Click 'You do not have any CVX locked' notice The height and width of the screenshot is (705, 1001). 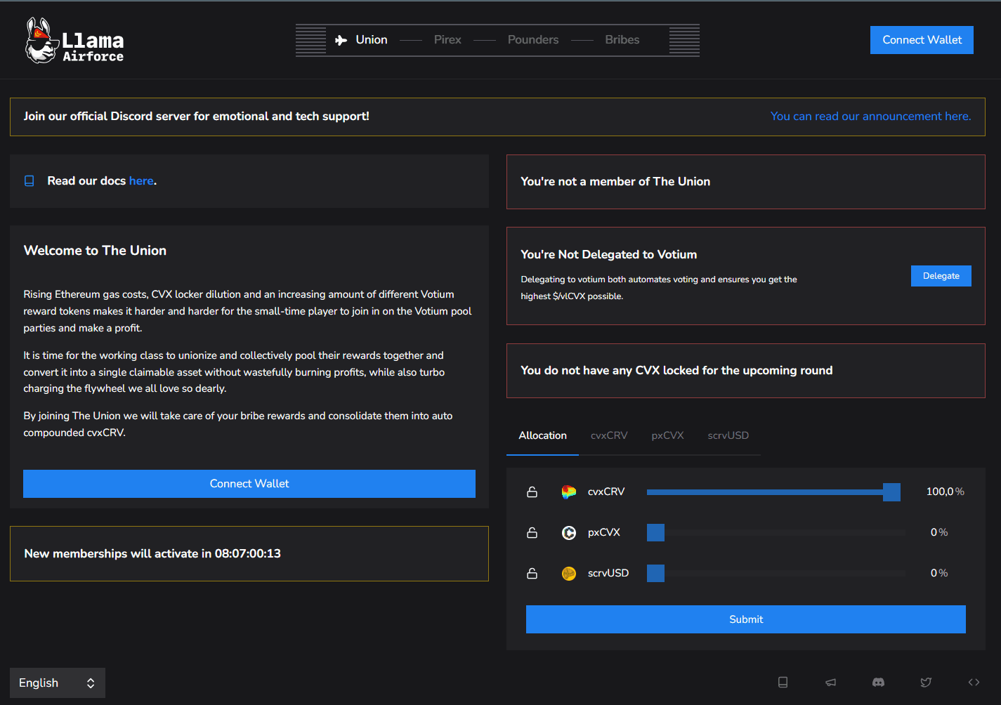click(x=676, y=371)
